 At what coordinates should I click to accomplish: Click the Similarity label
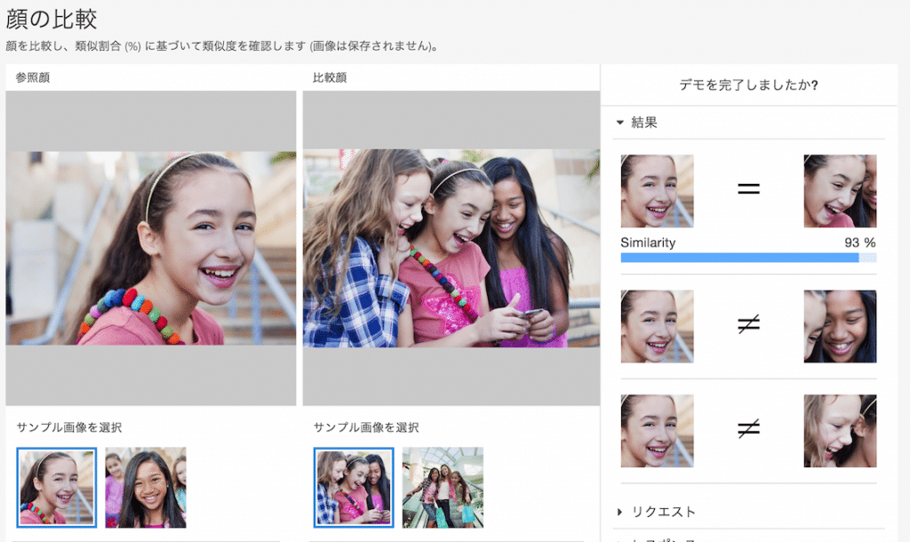click(648, 243)
